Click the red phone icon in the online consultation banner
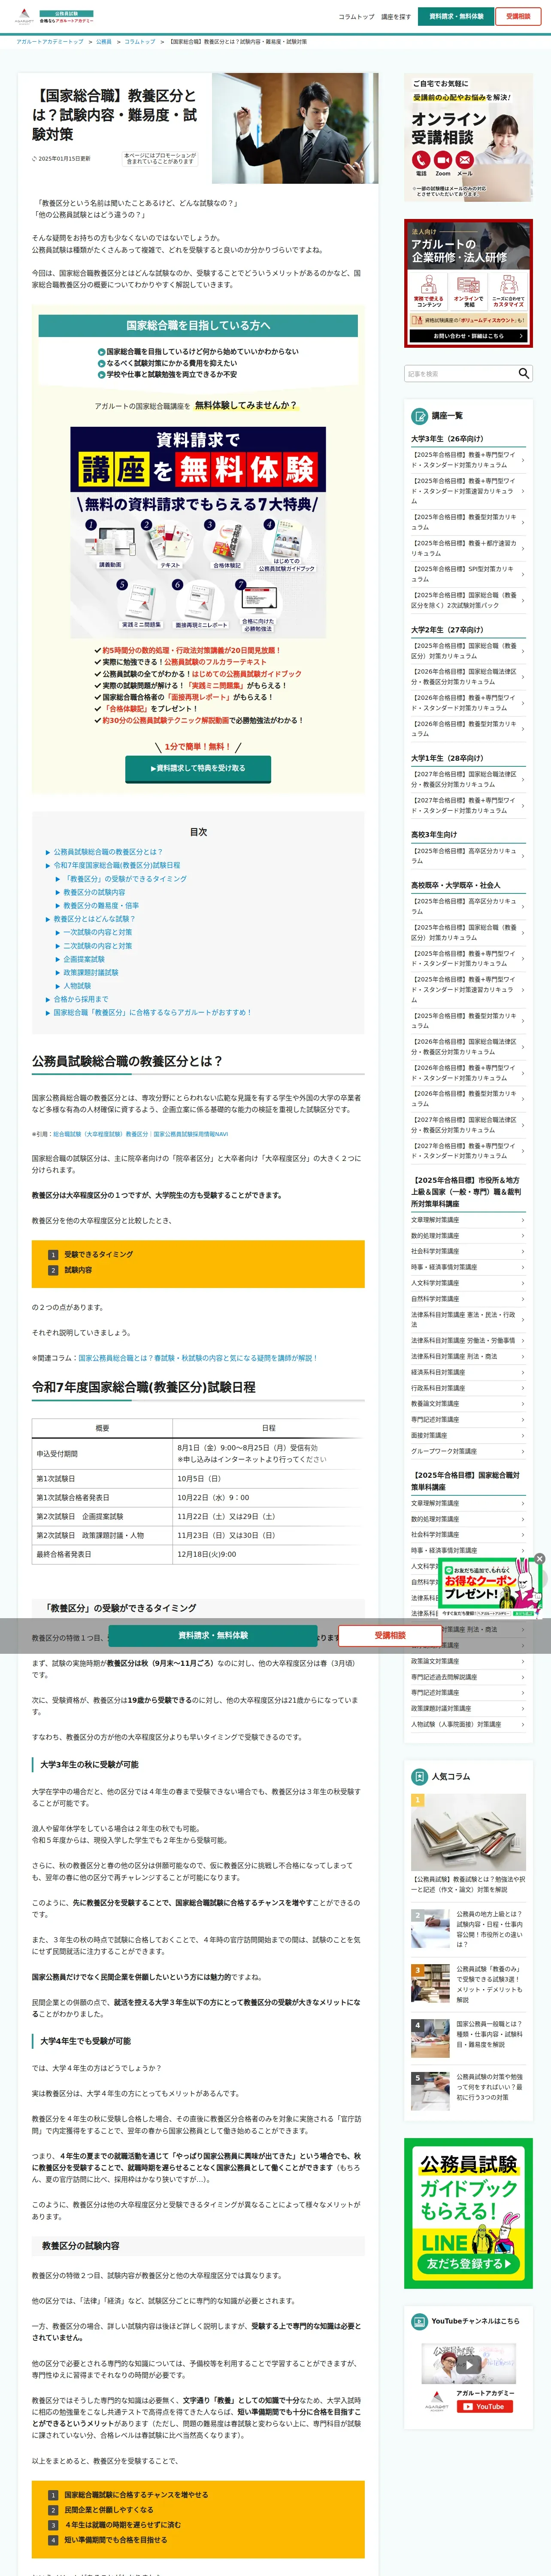Image resolution: width=551 pixels, height=2576 pixels. [x=421, y=160]
